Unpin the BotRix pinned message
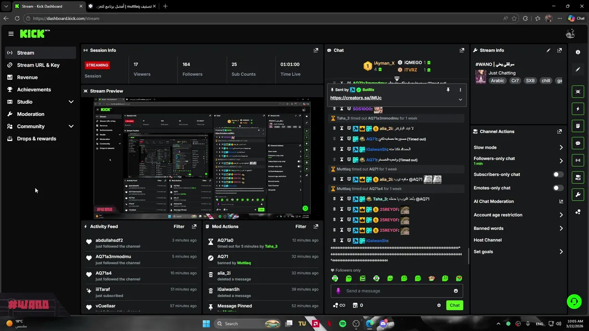This screenshot has height=331, width=589. click(x=448, y=90)
